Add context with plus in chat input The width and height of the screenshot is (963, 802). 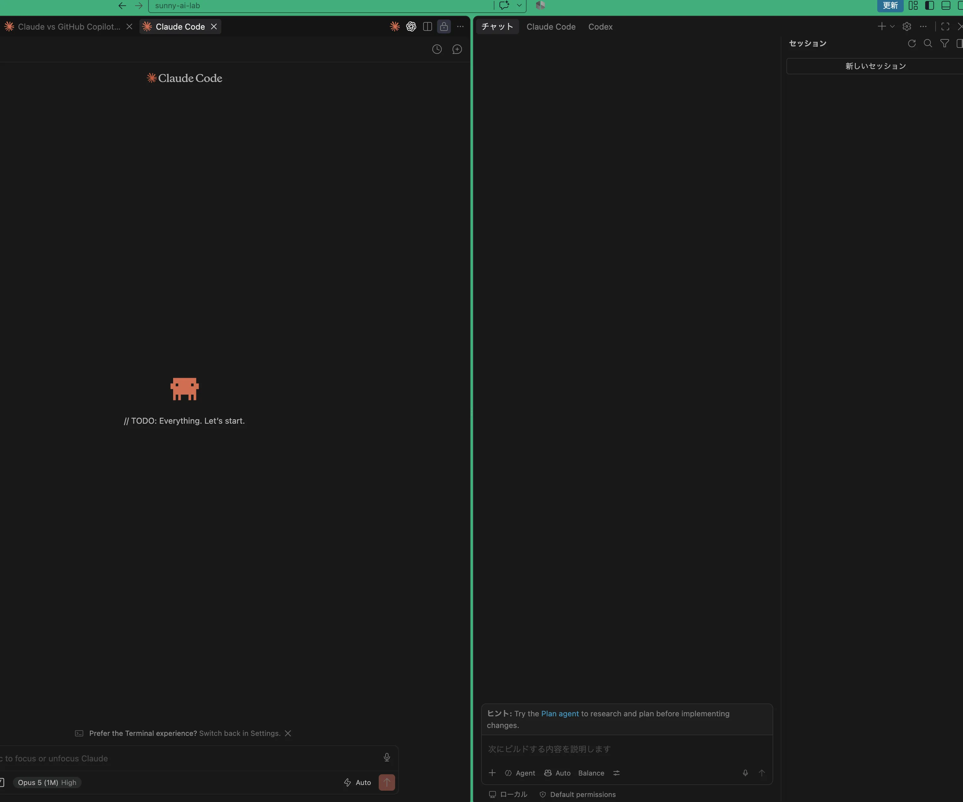[492, 773]
